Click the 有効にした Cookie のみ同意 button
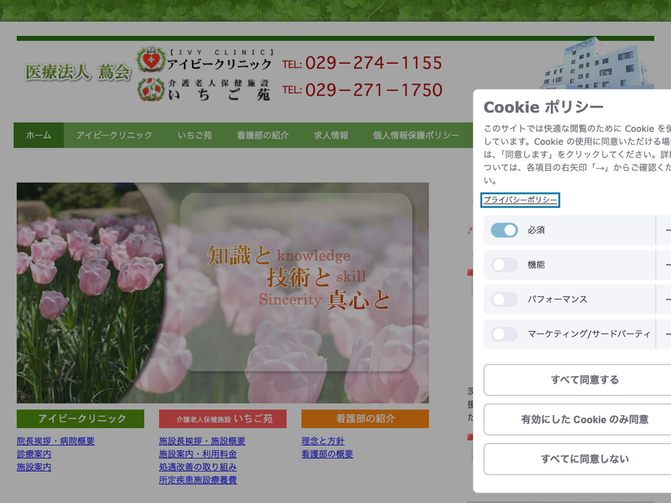 pos(584,420)
